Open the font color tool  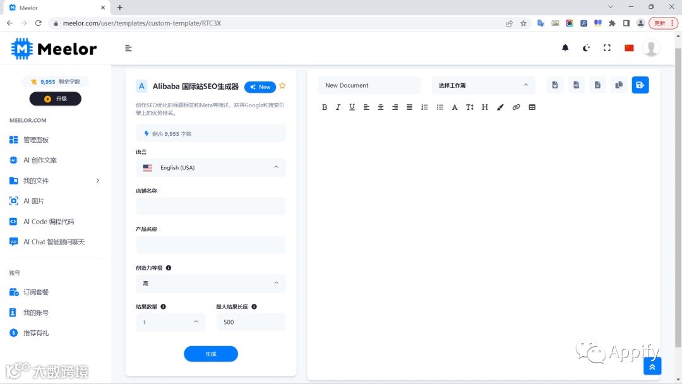click(455, 107)
